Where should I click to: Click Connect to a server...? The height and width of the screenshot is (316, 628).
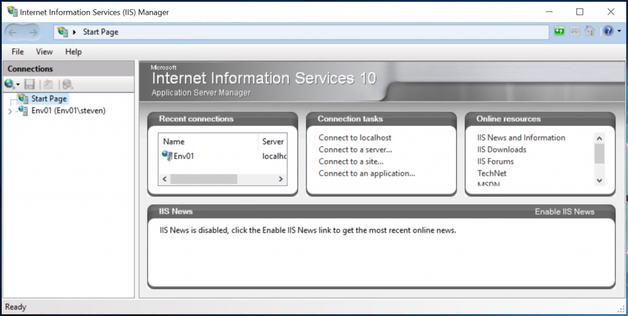pos(355,149)
